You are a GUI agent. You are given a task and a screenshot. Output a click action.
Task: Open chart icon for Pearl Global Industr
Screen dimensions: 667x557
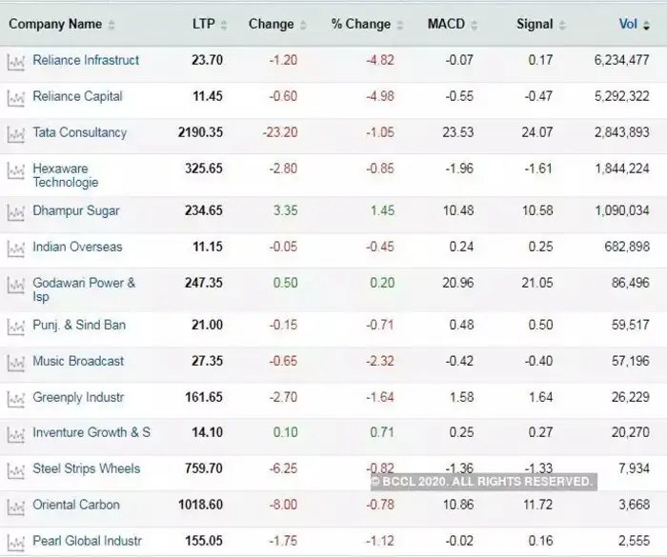(16, 543)
